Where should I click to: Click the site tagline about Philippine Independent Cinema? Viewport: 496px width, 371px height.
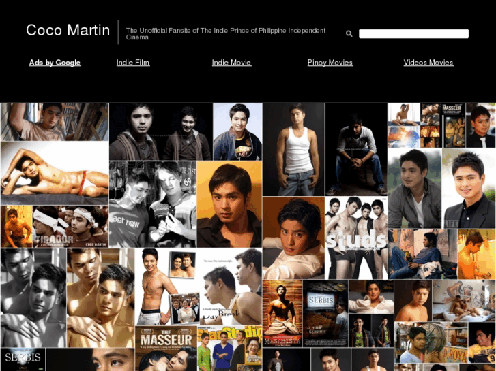click(226, 34)
